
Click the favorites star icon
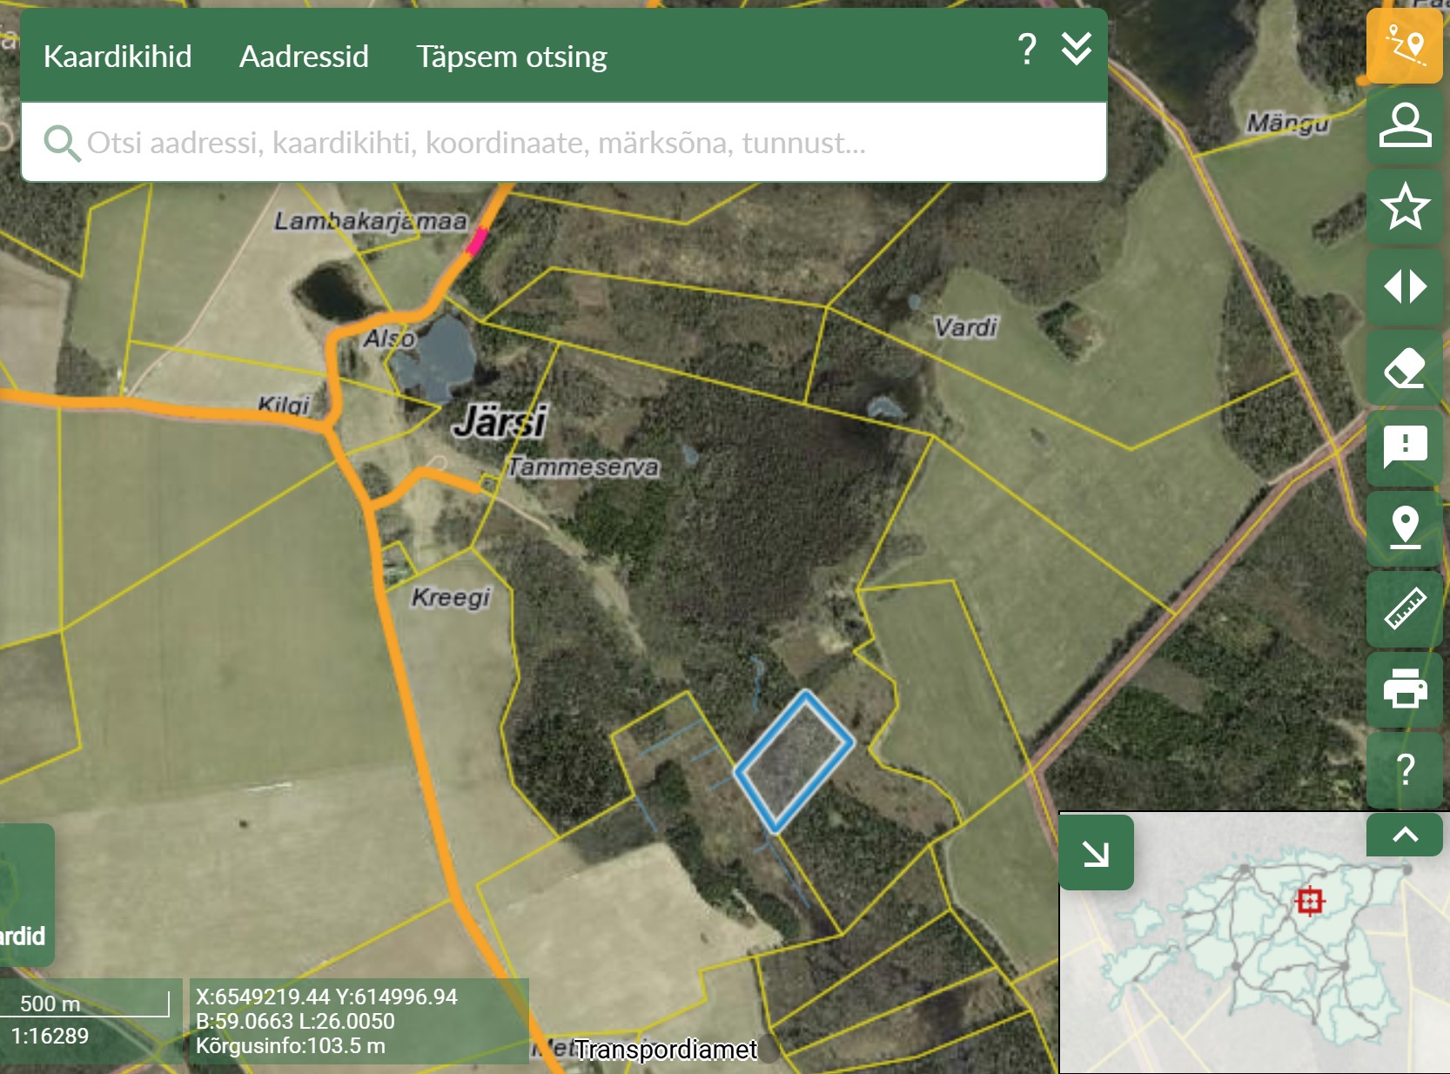point(1404,206)
